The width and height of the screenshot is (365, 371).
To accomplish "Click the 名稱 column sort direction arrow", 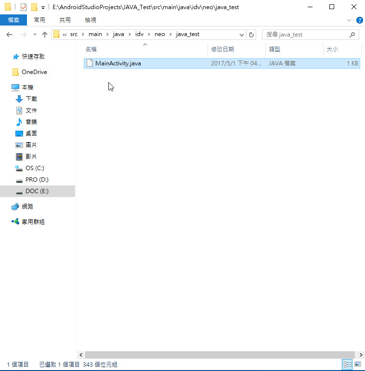I will click(145, 45).
